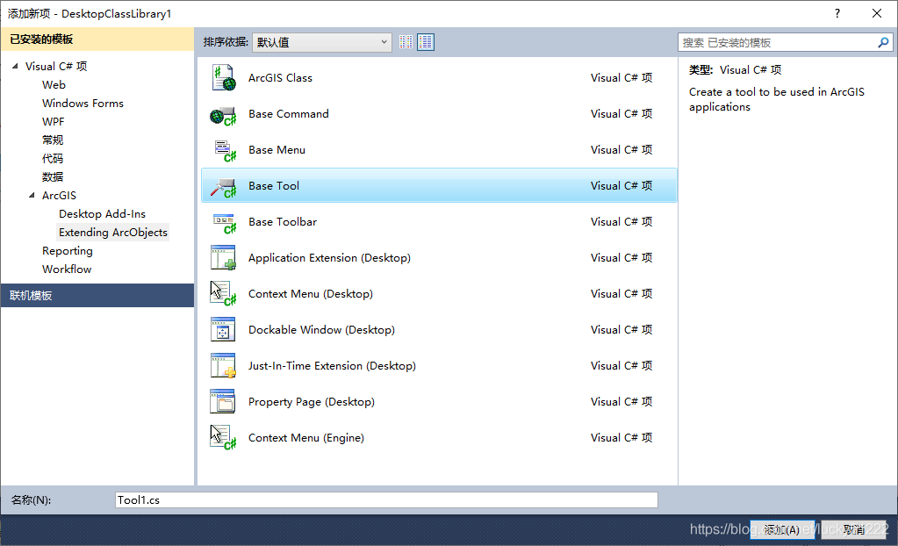
Task: Pick the Base Toolbar template icon
Action: pos(223,222)
